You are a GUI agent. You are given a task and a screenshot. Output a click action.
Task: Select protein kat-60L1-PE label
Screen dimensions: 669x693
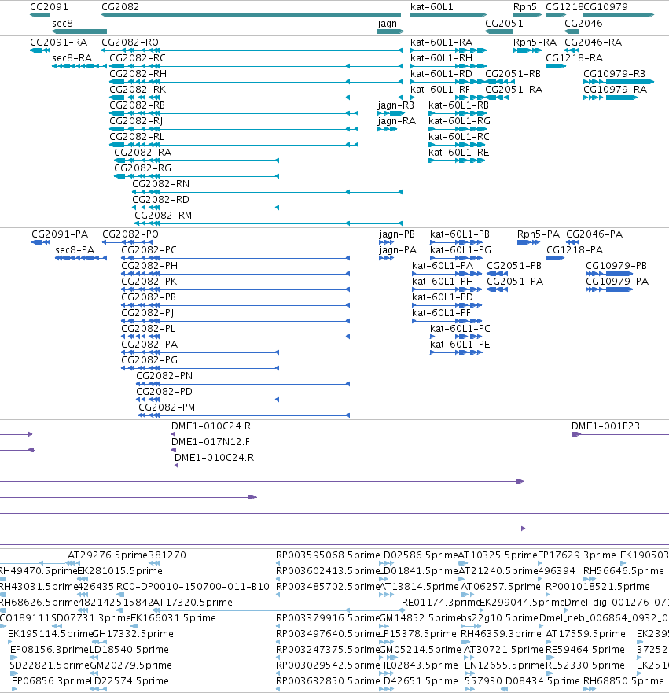pos(460,345)
